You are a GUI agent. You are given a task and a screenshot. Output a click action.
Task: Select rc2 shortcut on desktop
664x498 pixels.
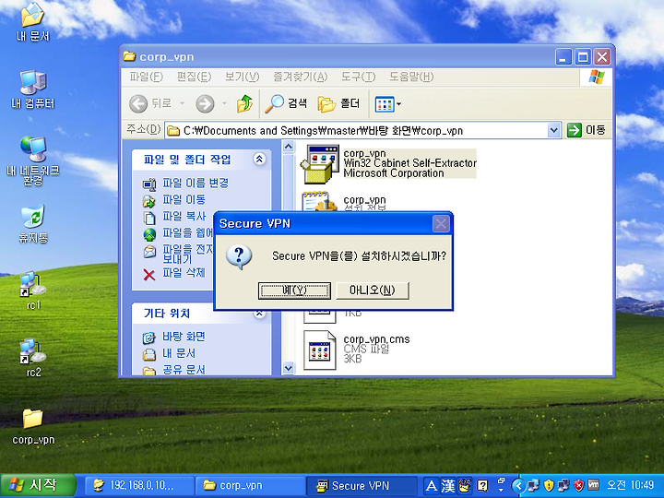click(x=33, y=359)
